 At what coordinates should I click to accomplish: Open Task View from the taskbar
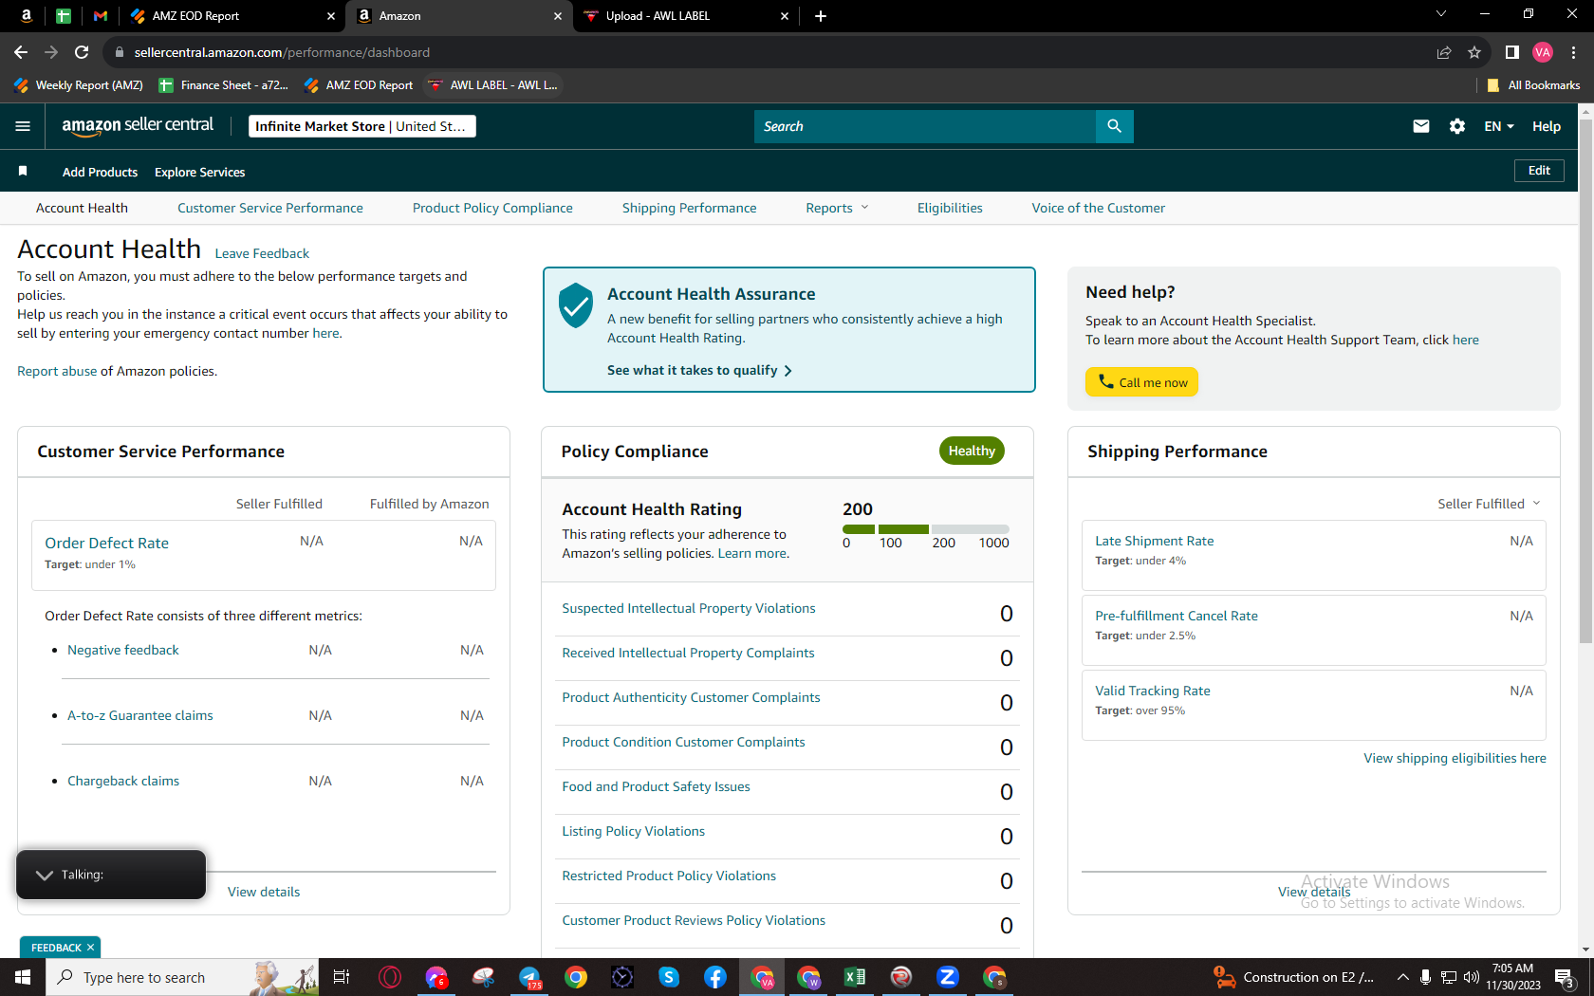point(342,977)
